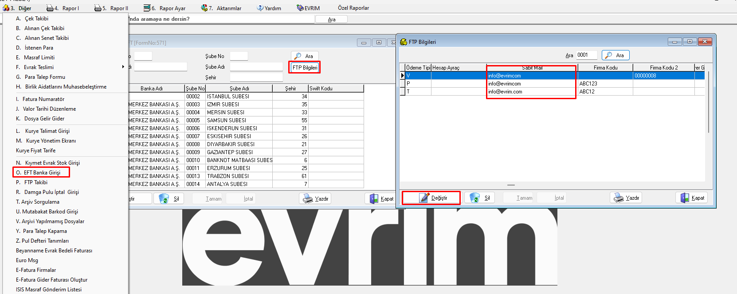Open the EVRIM menu

(x=308, y=8)
